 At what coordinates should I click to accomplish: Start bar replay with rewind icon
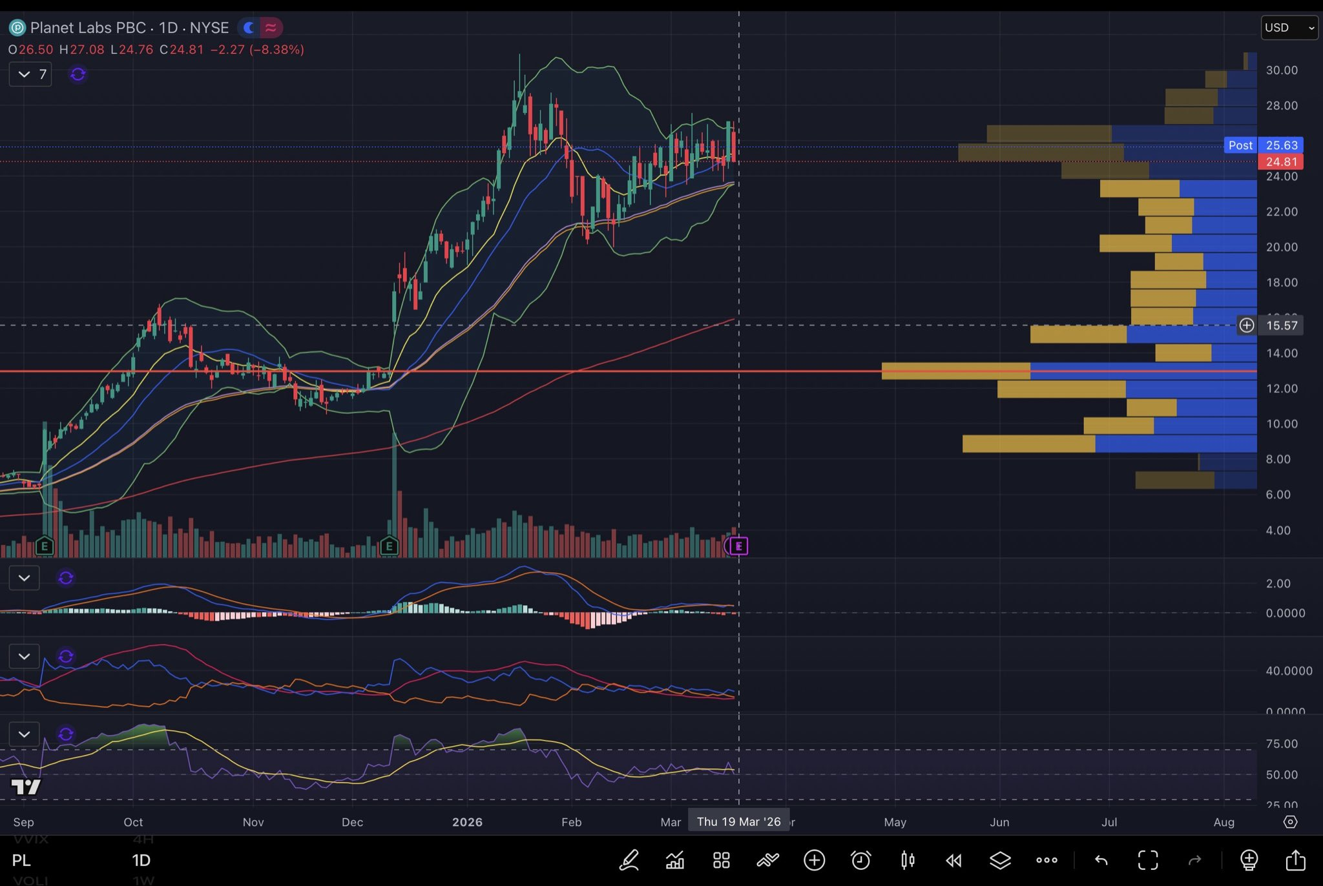coord(953,860)
